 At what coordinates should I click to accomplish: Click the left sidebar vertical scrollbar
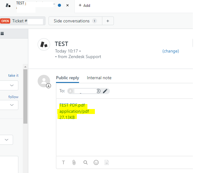[x=25, y=93]
